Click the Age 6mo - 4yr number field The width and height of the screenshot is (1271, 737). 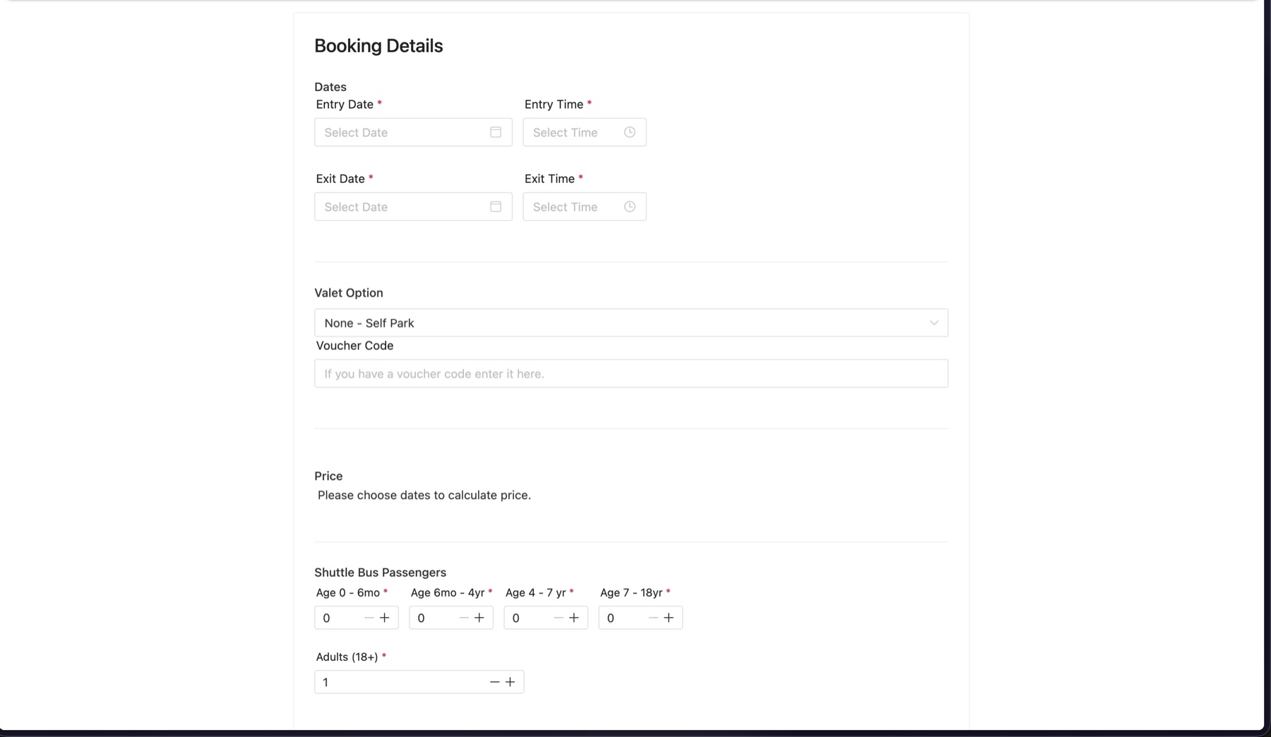pyautogui.click(x=451, y=618)
